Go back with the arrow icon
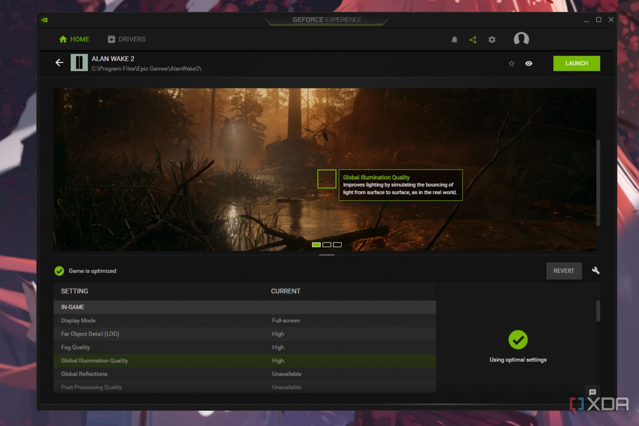639x426 pixels. tap(59, 63)
